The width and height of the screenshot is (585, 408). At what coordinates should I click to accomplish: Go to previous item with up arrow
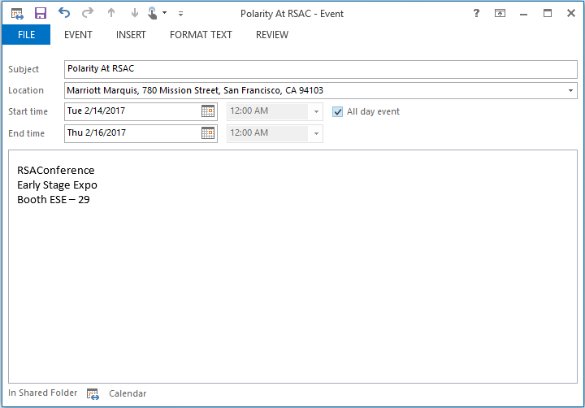click(111, 13)
